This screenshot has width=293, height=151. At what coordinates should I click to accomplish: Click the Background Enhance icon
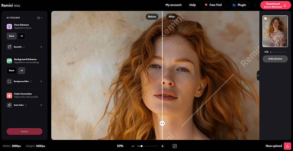9,61
